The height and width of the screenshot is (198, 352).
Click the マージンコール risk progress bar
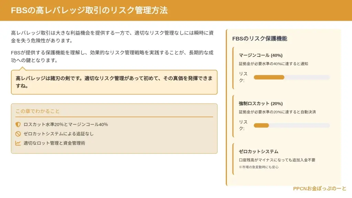click(x=291, y=77)
